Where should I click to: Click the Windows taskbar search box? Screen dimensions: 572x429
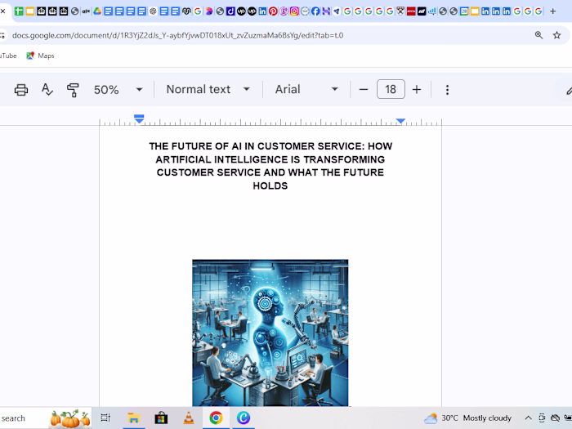pos(45,418)
